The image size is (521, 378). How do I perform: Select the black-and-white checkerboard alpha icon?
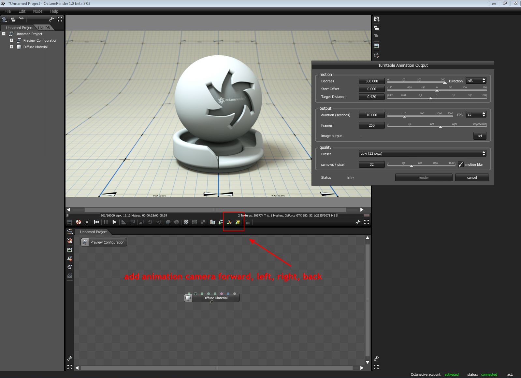click(195, 222)
